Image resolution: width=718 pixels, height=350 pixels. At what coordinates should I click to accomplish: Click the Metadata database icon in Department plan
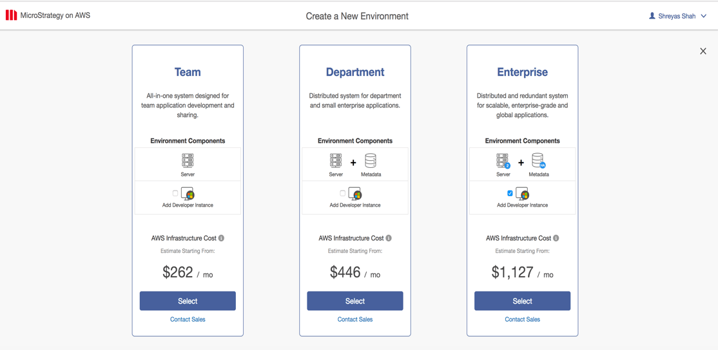pyautogui.click(x=371, y=160)
